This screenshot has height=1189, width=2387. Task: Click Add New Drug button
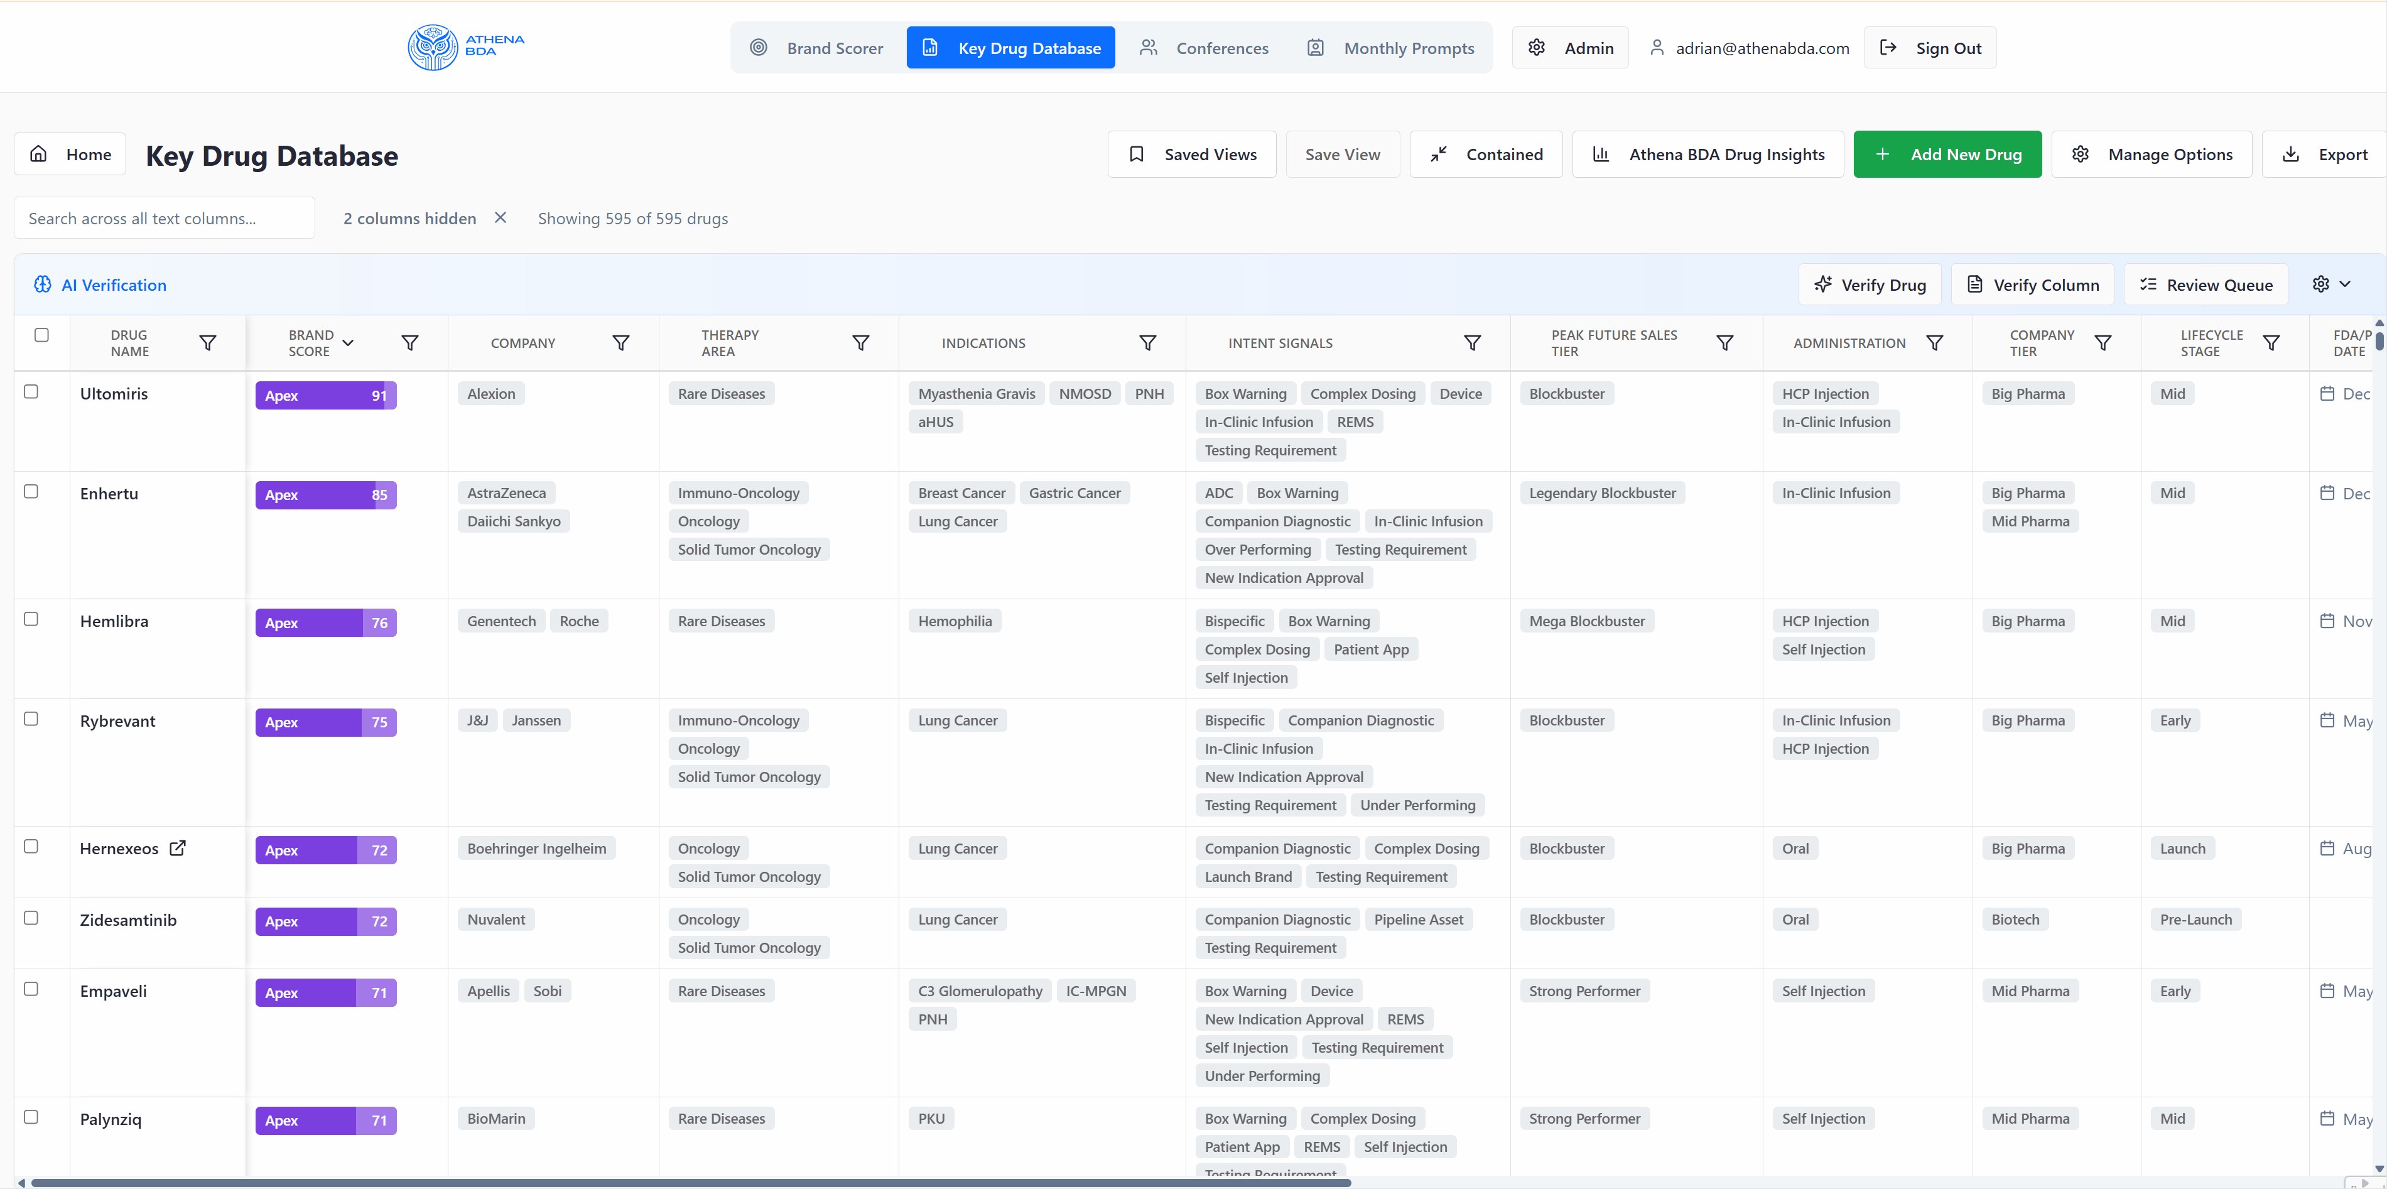[x=1948, y=154]
